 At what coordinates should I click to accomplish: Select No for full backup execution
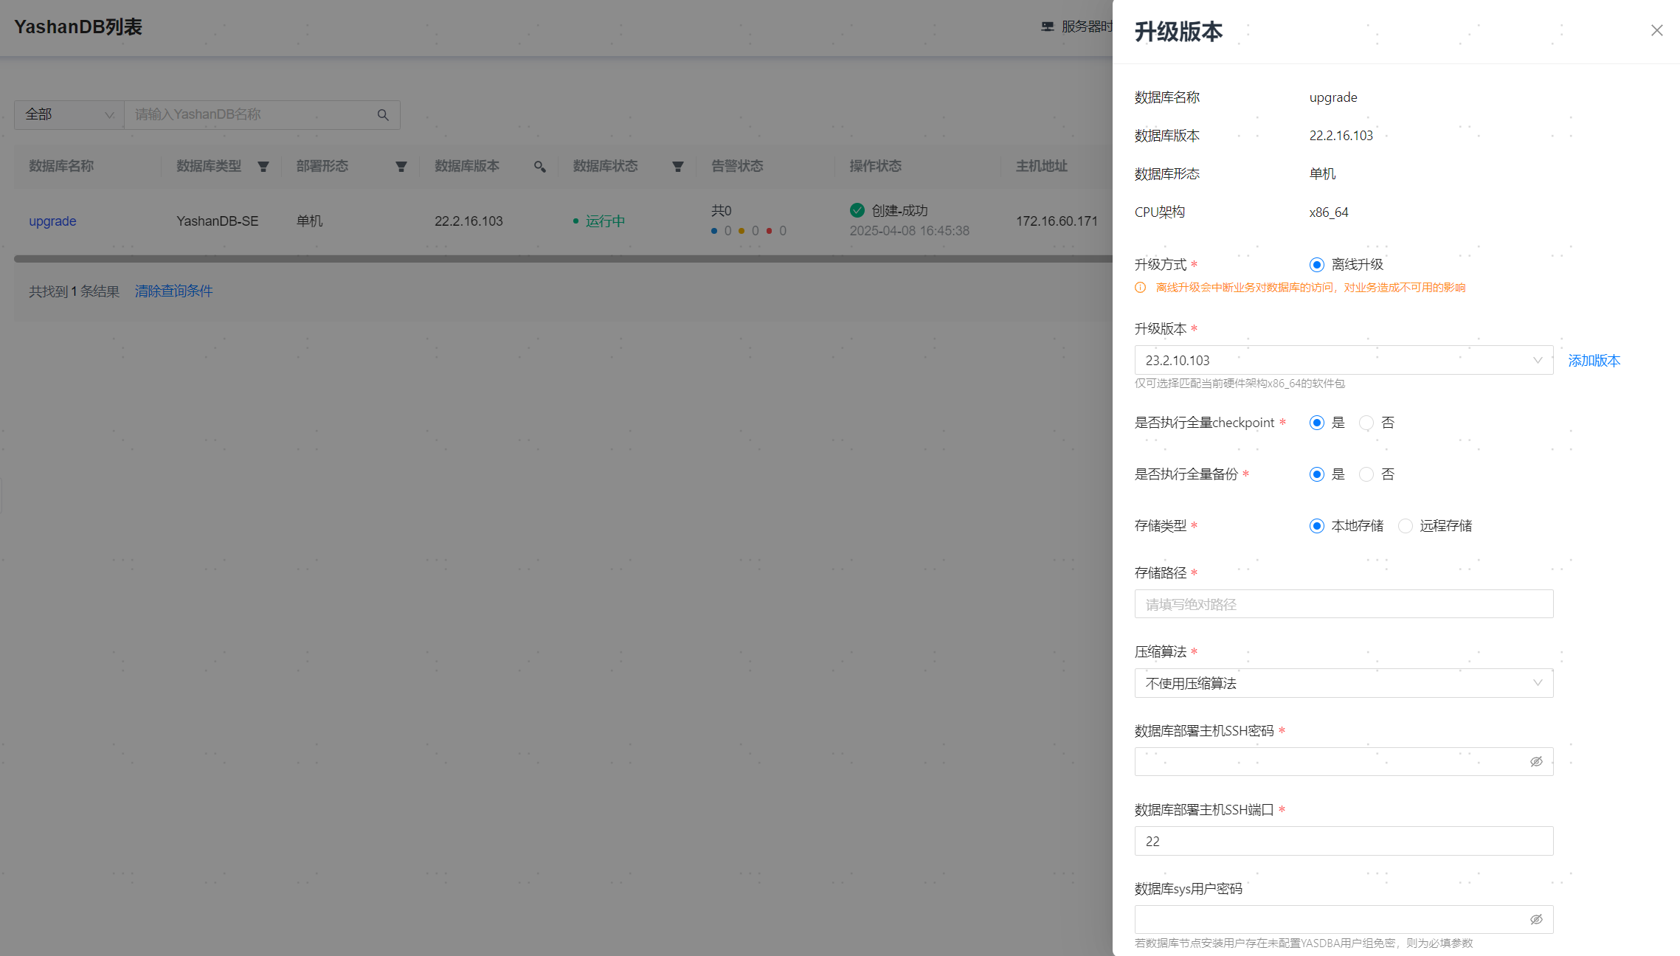click(x=1366, y=474)
